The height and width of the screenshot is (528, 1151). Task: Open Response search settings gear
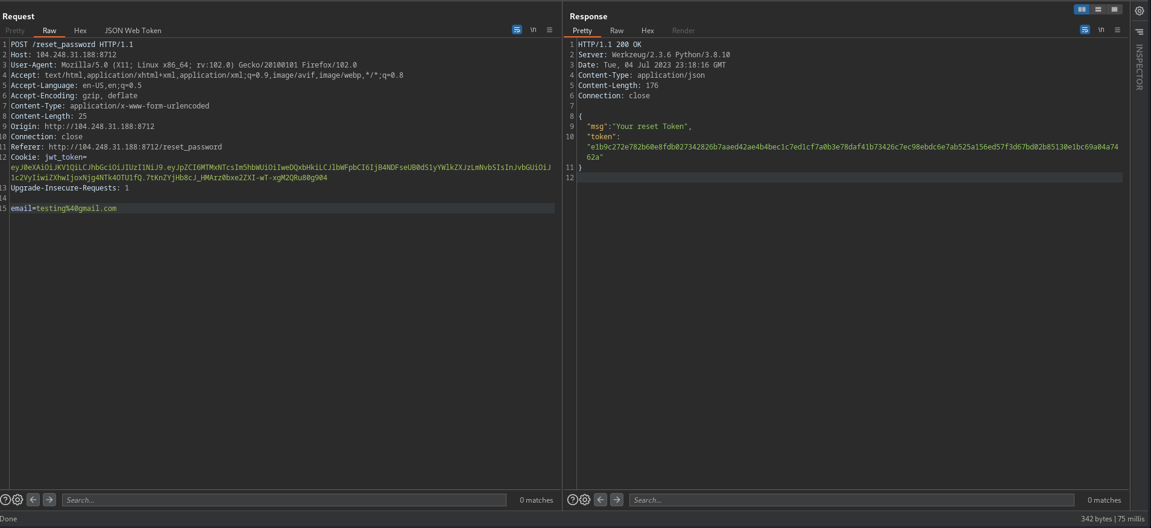585,500
